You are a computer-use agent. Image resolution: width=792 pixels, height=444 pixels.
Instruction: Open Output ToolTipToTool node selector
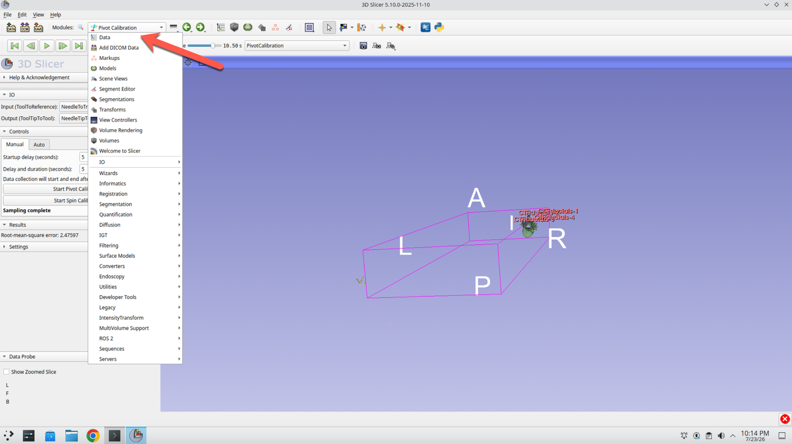[74, 118]
